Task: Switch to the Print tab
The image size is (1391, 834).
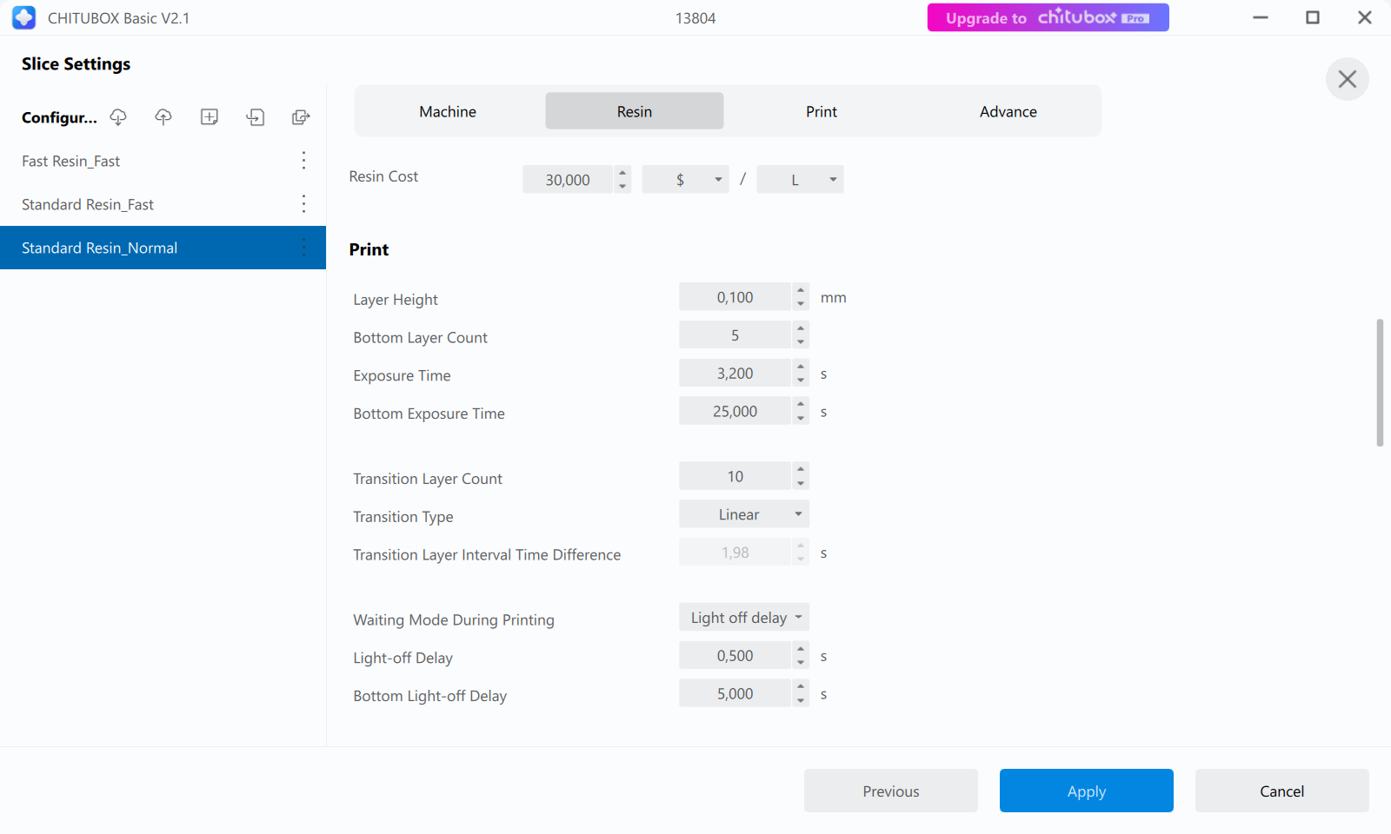Action: tap(822, 111)
